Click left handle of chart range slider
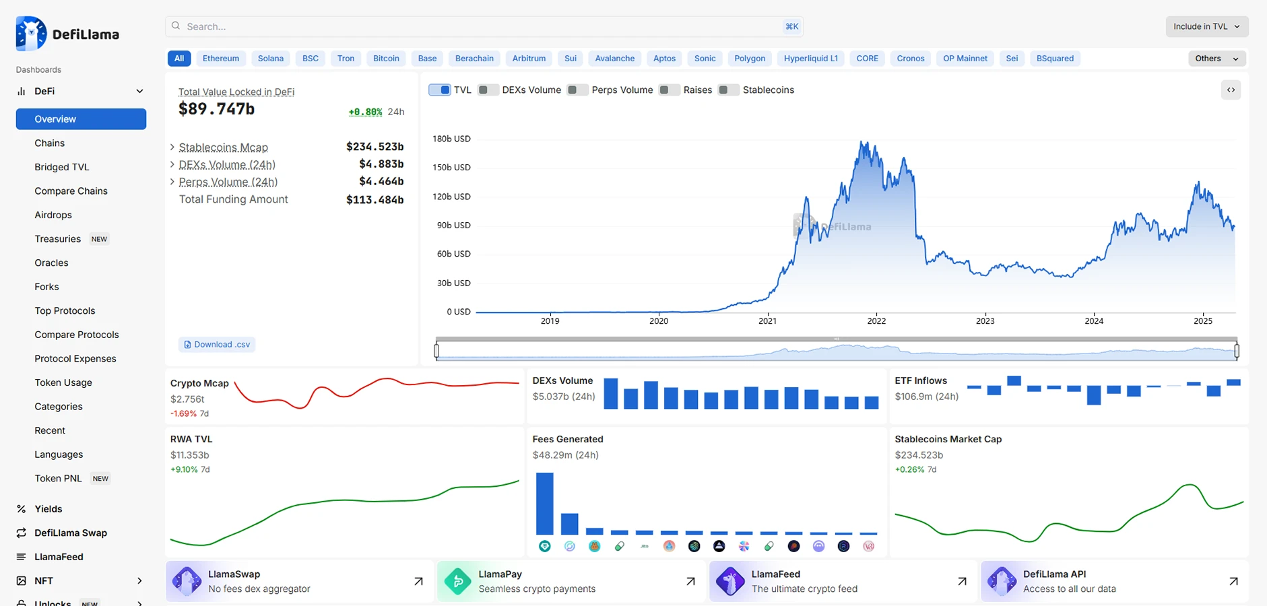Image resolution: width=1267 pixels, height=606 pixels. pyautogui.click(x=436, y=350)
